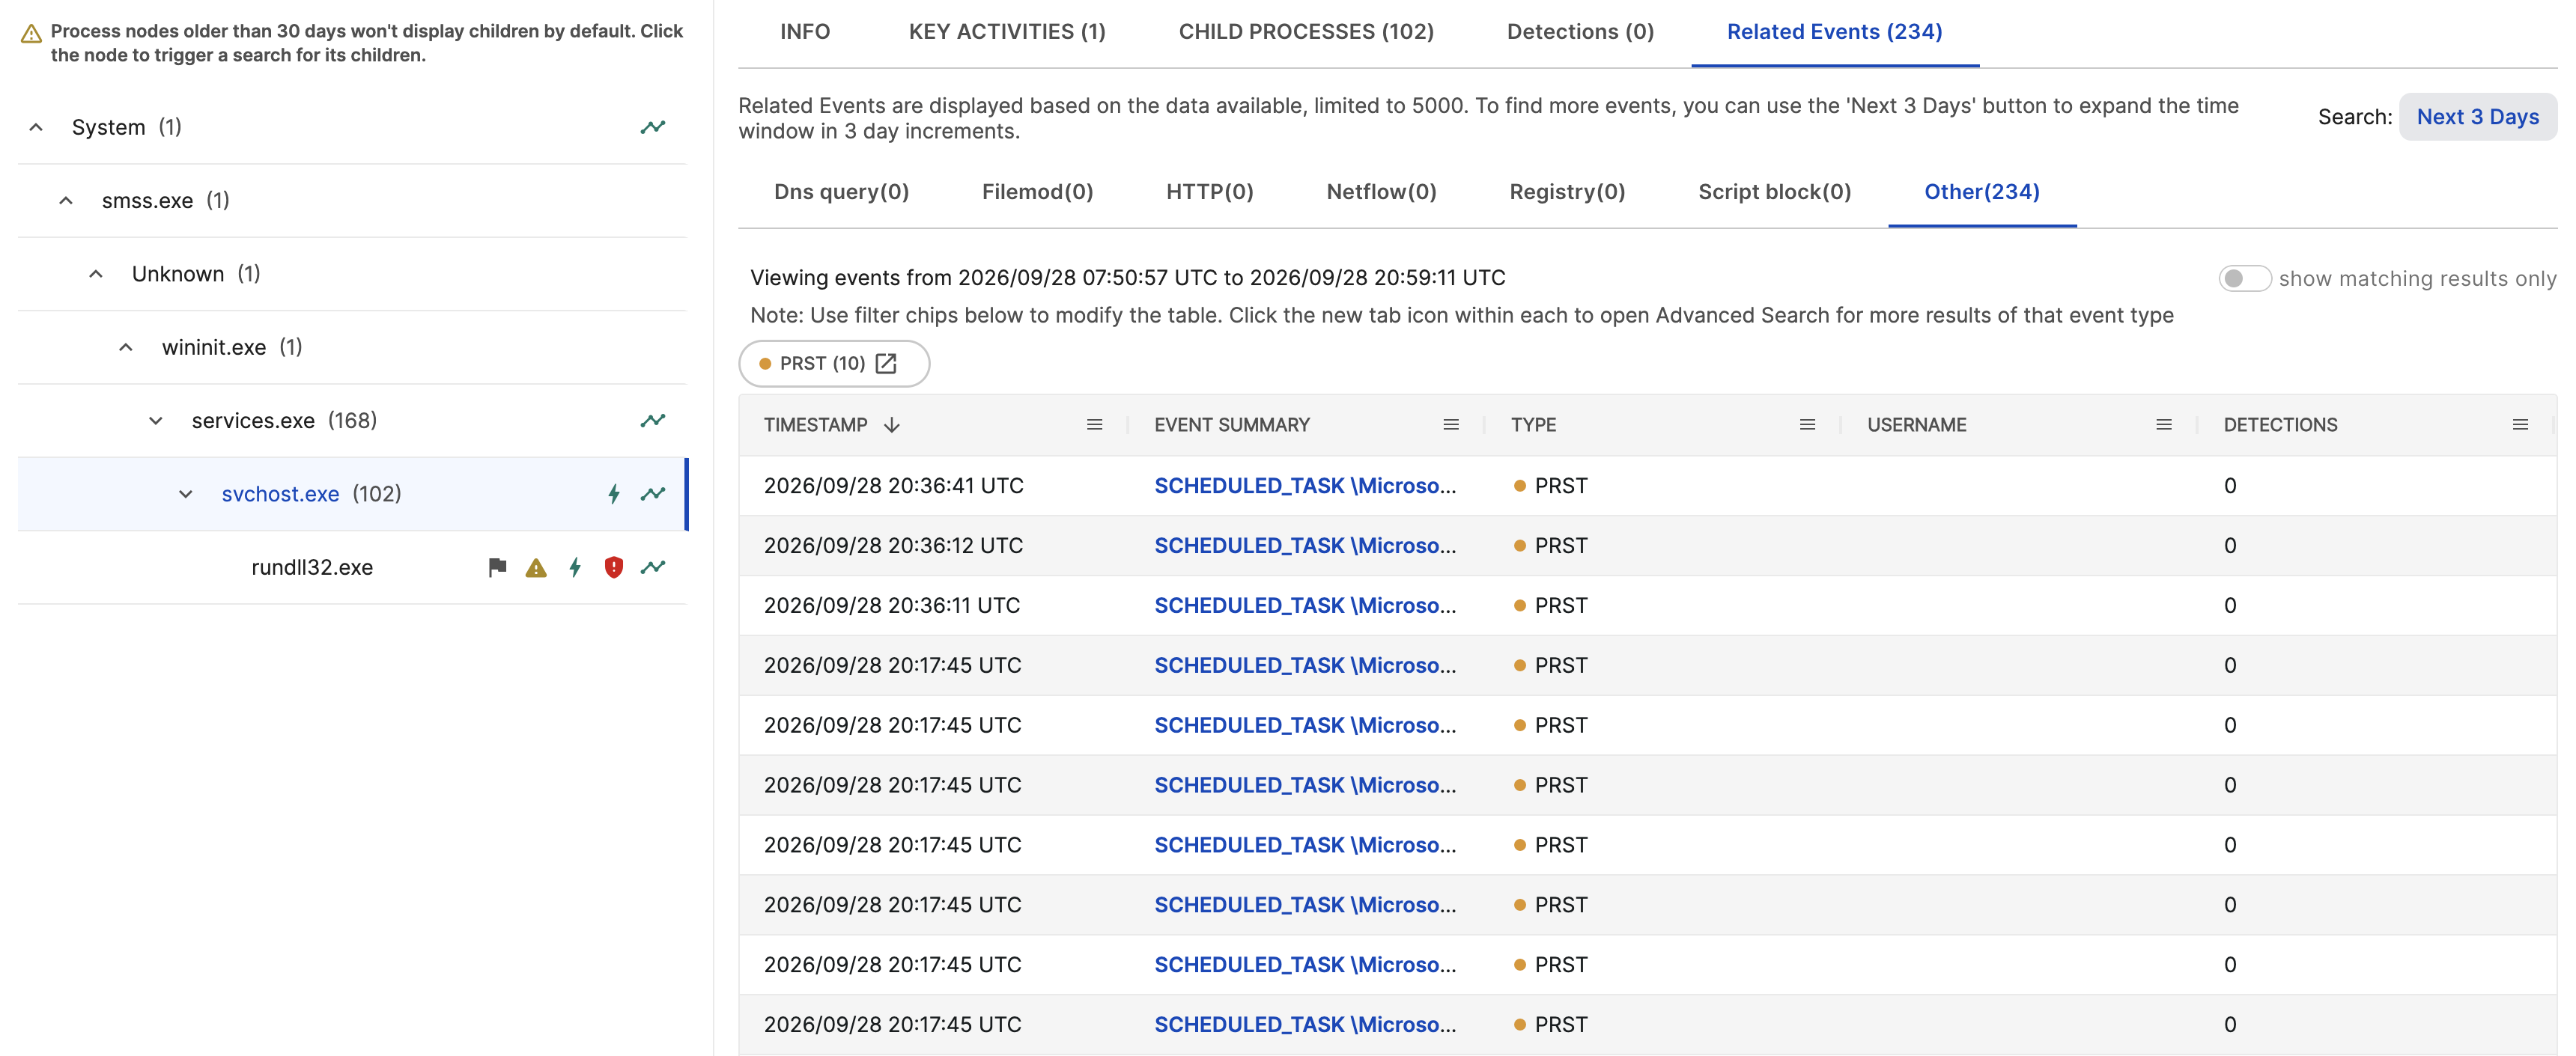Select the Script block(0) sub-tab
2576x1056 pixels.
pos(1774,192)
